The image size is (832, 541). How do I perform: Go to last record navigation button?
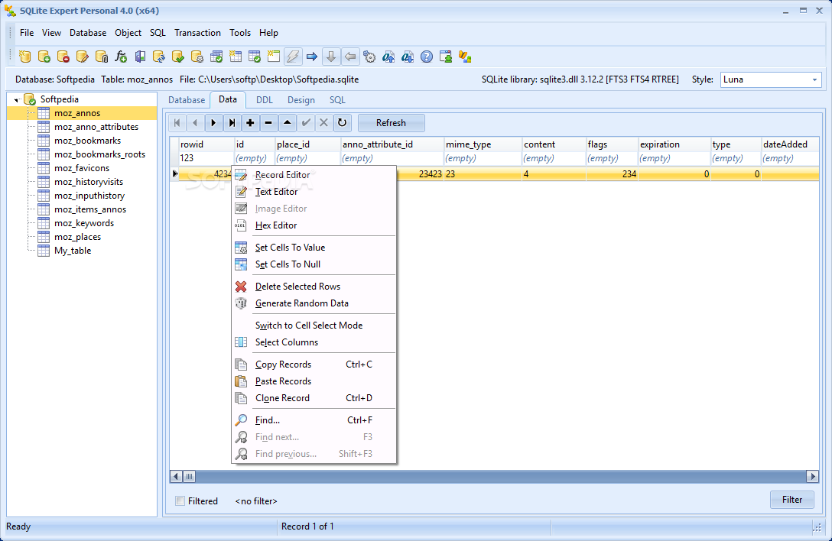232,123
